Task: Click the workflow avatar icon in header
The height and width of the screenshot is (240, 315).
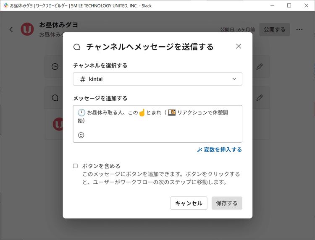Action: (27, 29)
